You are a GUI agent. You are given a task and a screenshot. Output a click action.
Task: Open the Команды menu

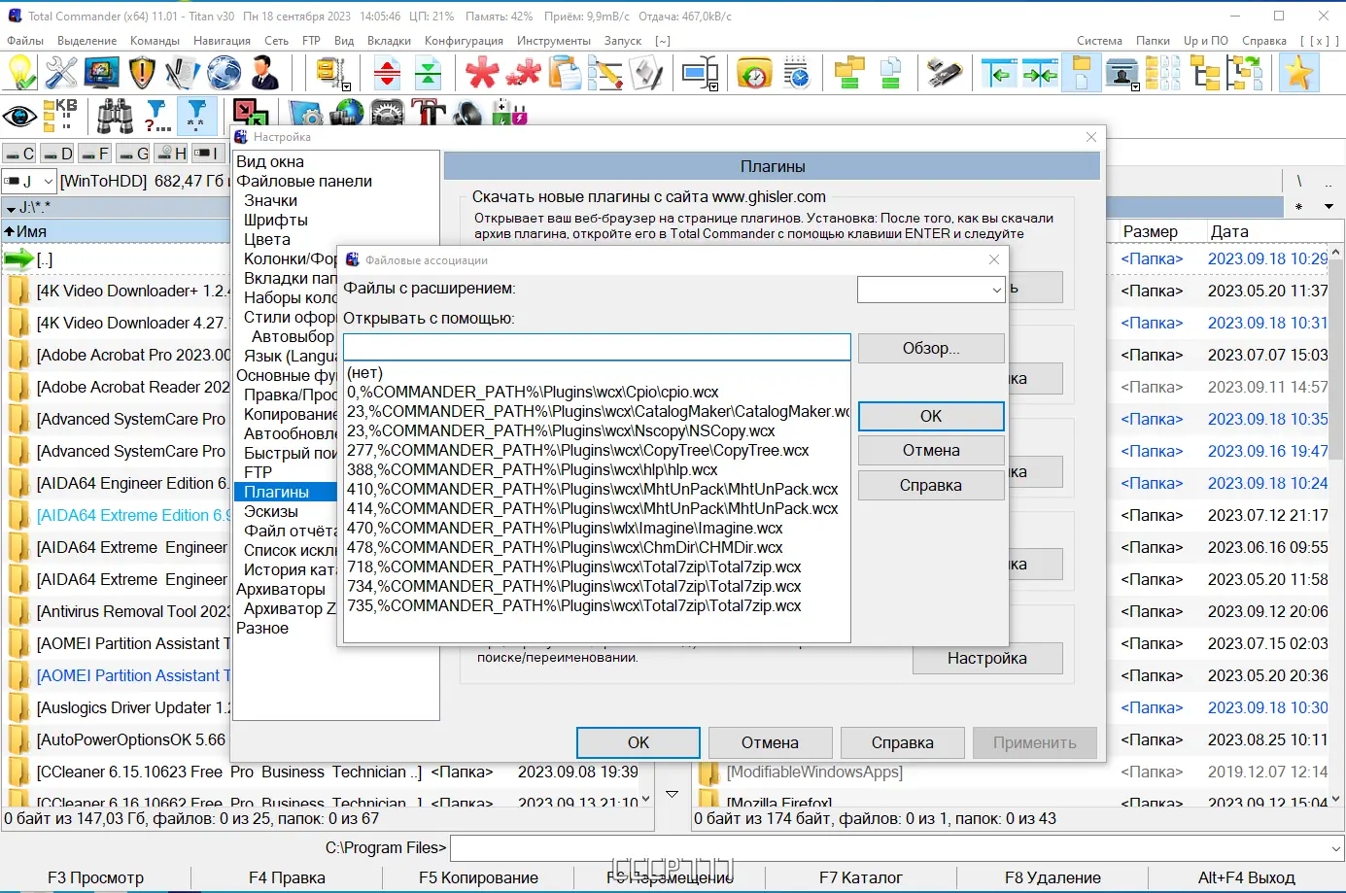[x=155, y=41]
